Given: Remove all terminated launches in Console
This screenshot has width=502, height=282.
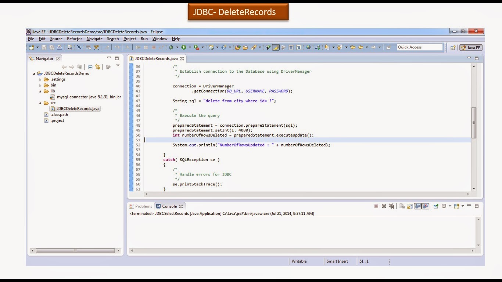Looking at the screenshot, I should (392, 206).
